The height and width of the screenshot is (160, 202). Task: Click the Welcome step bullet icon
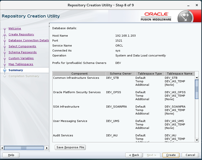click(5, 28)
